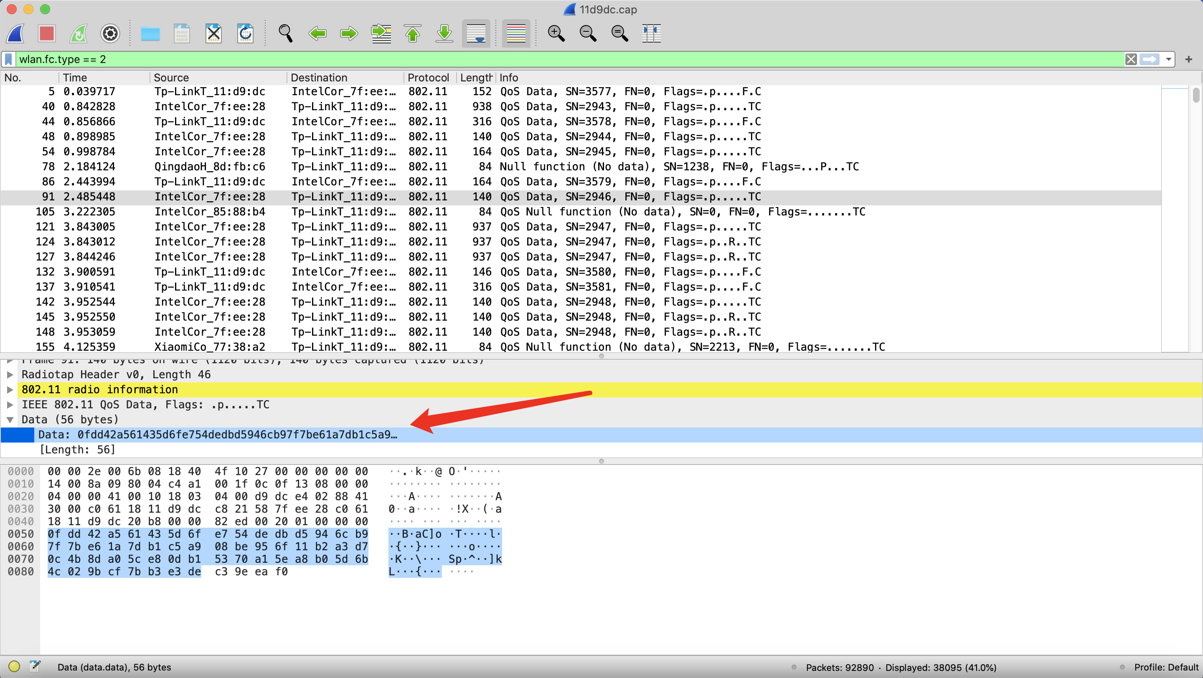Reload this capture file
This screenshot has width=1203, height=678.
245,33
